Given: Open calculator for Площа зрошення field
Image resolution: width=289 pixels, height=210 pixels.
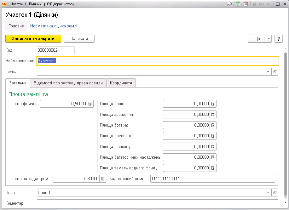Looking at the screenshot, I should pos(213,115).
